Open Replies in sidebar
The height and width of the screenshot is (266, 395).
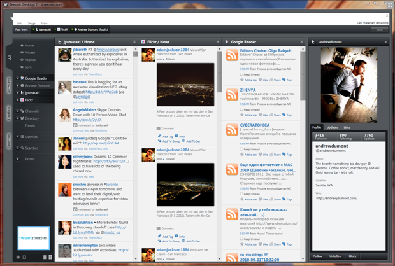pos(28,60)
